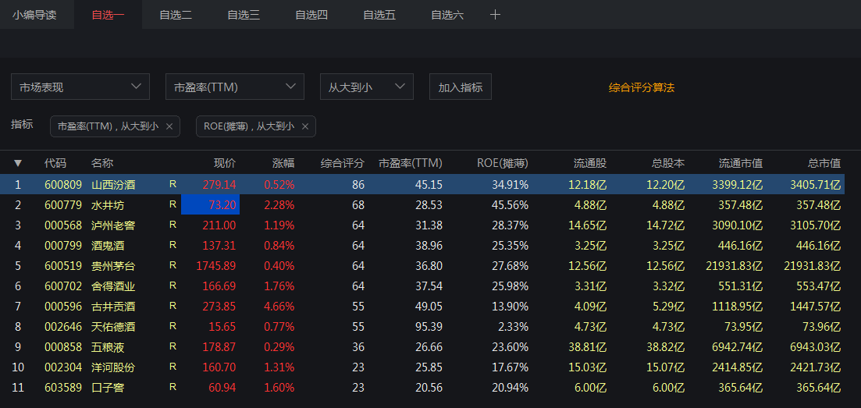Sort by the 总市值 column header

click(824, 163)
